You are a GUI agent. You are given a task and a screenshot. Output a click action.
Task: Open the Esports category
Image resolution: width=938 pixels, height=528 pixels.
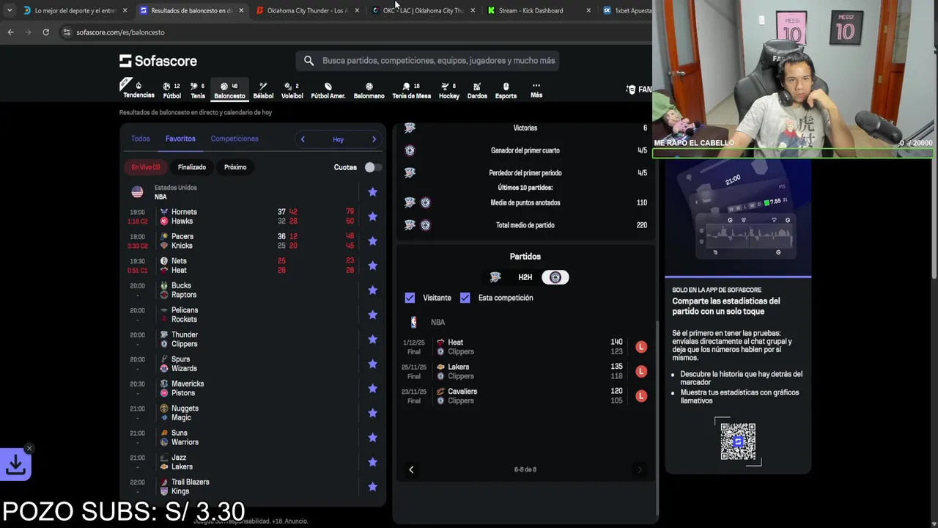pyautogui.click(x=506, y=90)
